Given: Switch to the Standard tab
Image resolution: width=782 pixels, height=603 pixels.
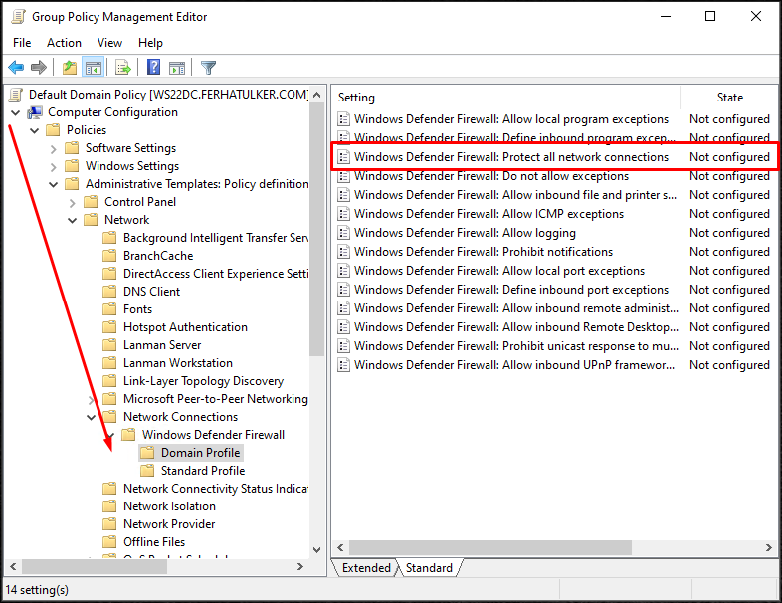Looking at the screenshot, I should tap(429, 568).
